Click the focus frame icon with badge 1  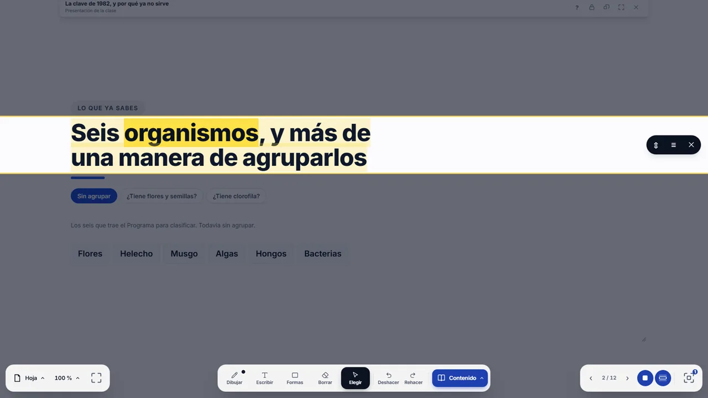[x=689, y=378]
